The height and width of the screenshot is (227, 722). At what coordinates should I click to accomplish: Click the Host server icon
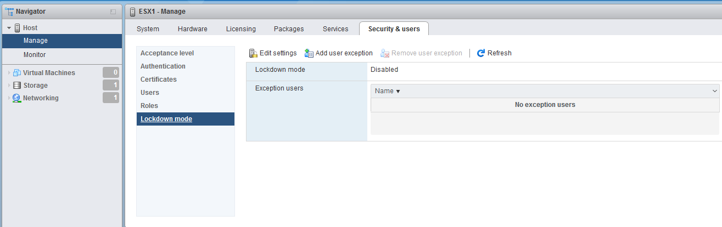(x=18, y=27)
